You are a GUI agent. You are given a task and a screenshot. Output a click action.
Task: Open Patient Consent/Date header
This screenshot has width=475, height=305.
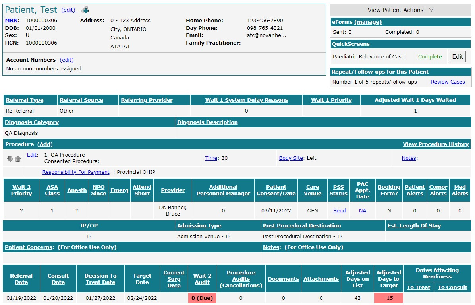coord(276,190)
